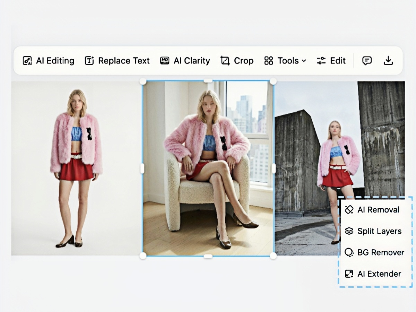The width and height of the screenshot is (416, 312).
Task: Select the BG Remover option
Action: pos(381,252)
